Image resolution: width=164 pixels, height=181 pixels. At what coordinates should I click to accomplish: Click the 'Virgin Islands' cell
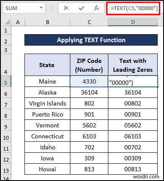click(x=48, y=103)
